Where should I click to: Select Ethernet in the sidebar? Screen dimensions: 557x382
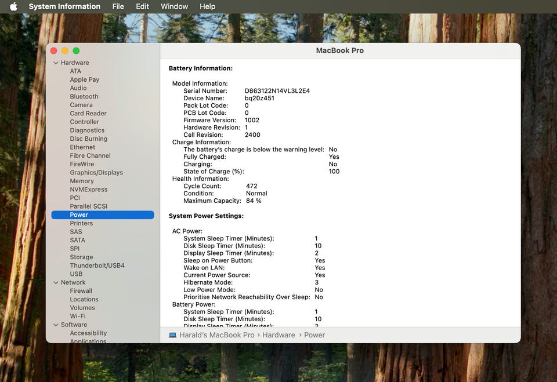[82, 147]
